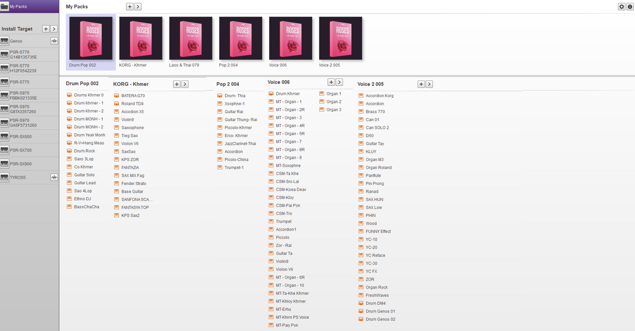Select the Guitar Solo entry
635x331 pixels.
(x=84, y=175)
